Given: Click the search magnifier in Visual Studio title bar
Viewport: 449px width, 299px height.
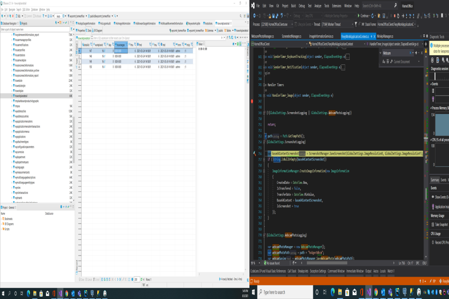Looking at the screenshot, I should (x=396, y=5).
